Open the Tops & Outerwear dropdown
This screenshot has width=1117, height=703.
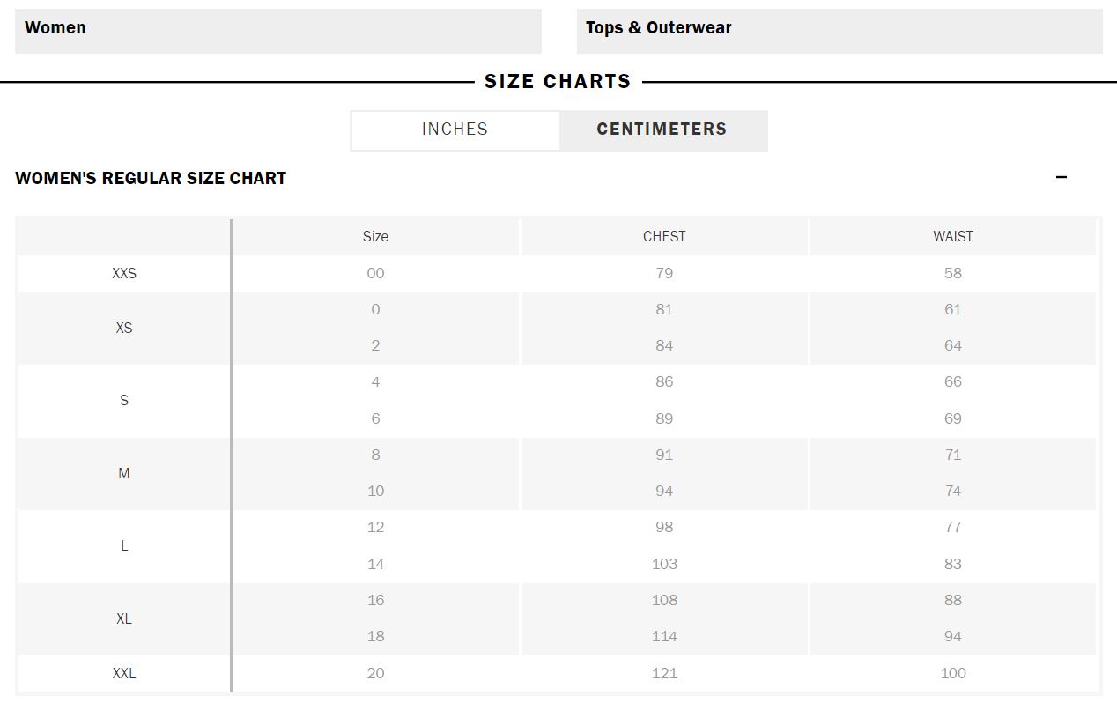tap(839, 31)
